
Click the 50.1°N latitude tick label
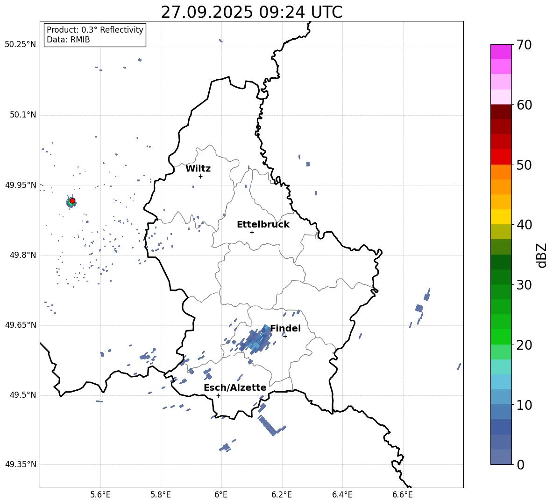tap(22, 115)
